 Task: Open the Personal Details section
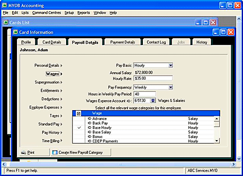click(x=48, y=65)
